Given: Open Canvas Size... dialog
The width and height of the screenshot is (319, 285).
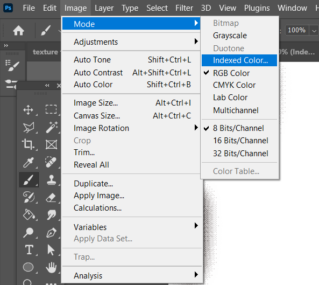Looking at the screenshot, I should click(x=131, y=116).
